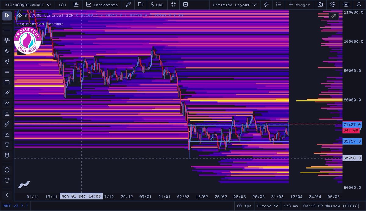Screen dimensions: 366x211
Task: Open the Indicators menu
Action: (x=102, y=5)
